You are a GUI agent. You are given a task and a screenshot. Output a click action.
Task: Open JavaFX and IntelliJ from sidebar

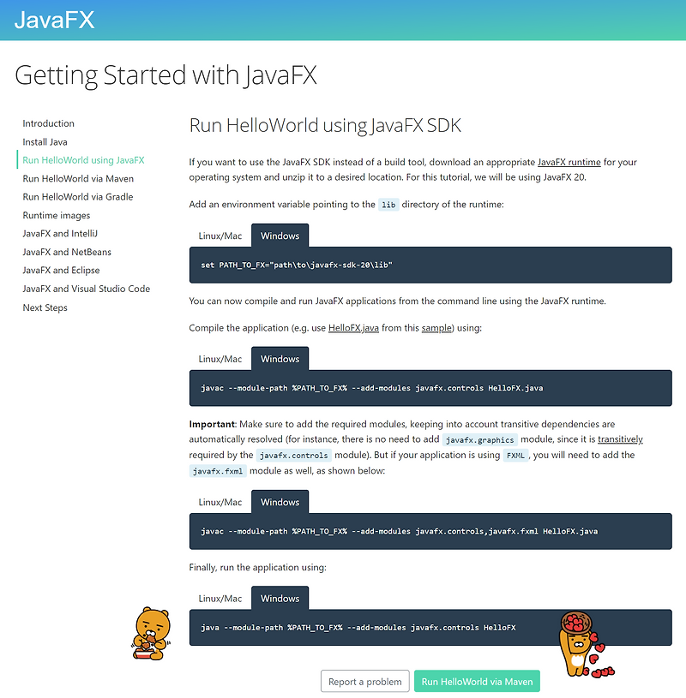(60, 233)
